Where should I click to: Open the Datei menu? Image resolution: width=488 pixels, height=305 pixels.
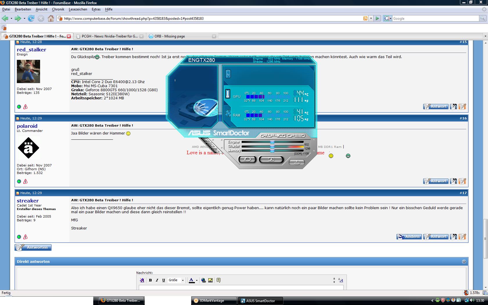6,9
